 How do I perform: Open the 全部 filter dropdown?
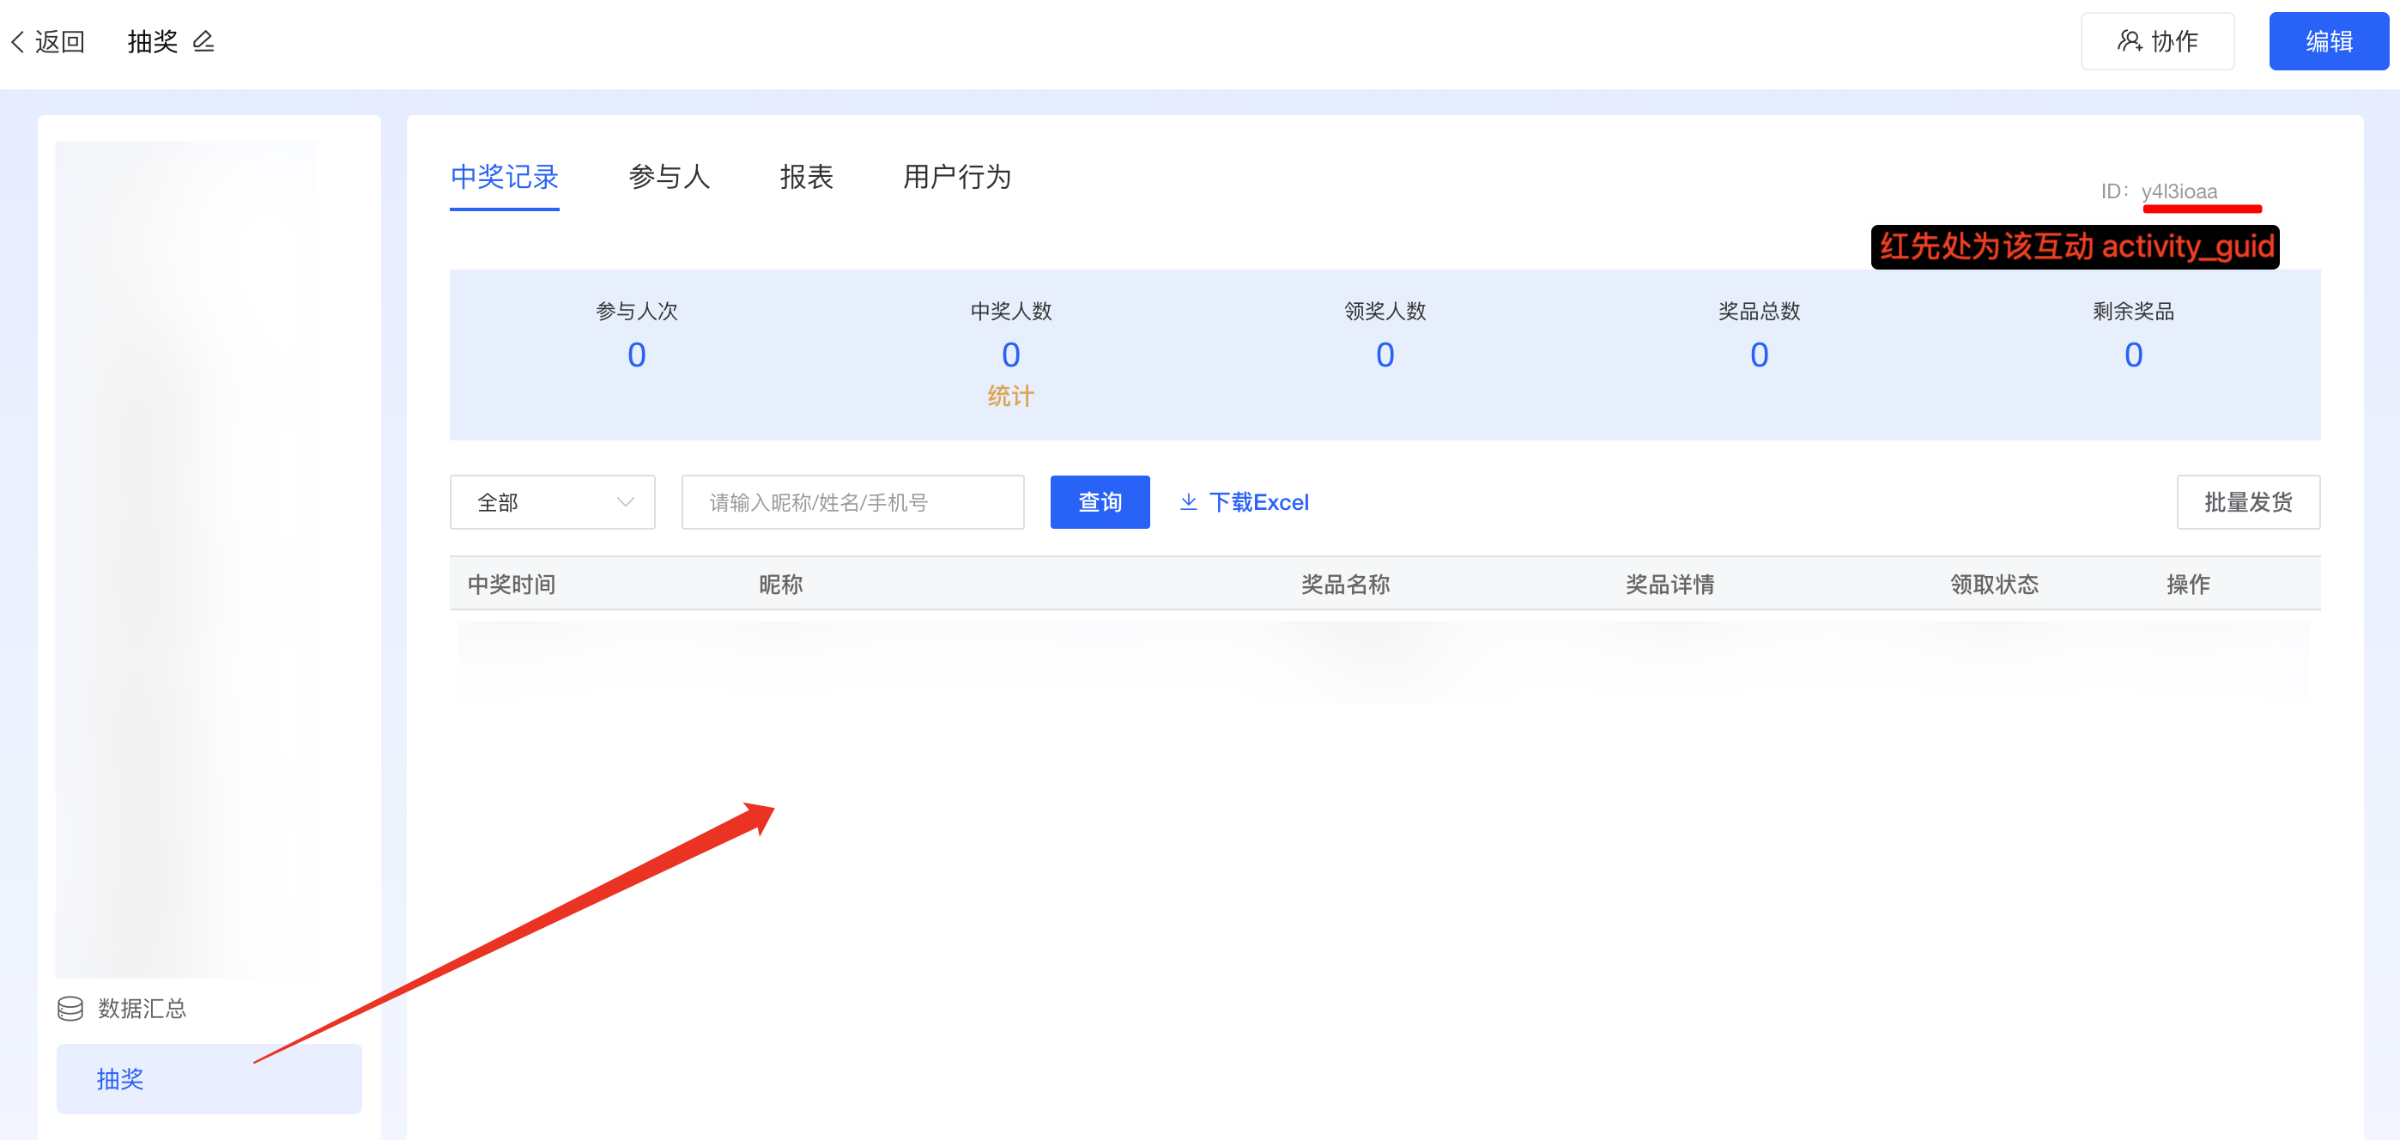[x=553, y=502]
